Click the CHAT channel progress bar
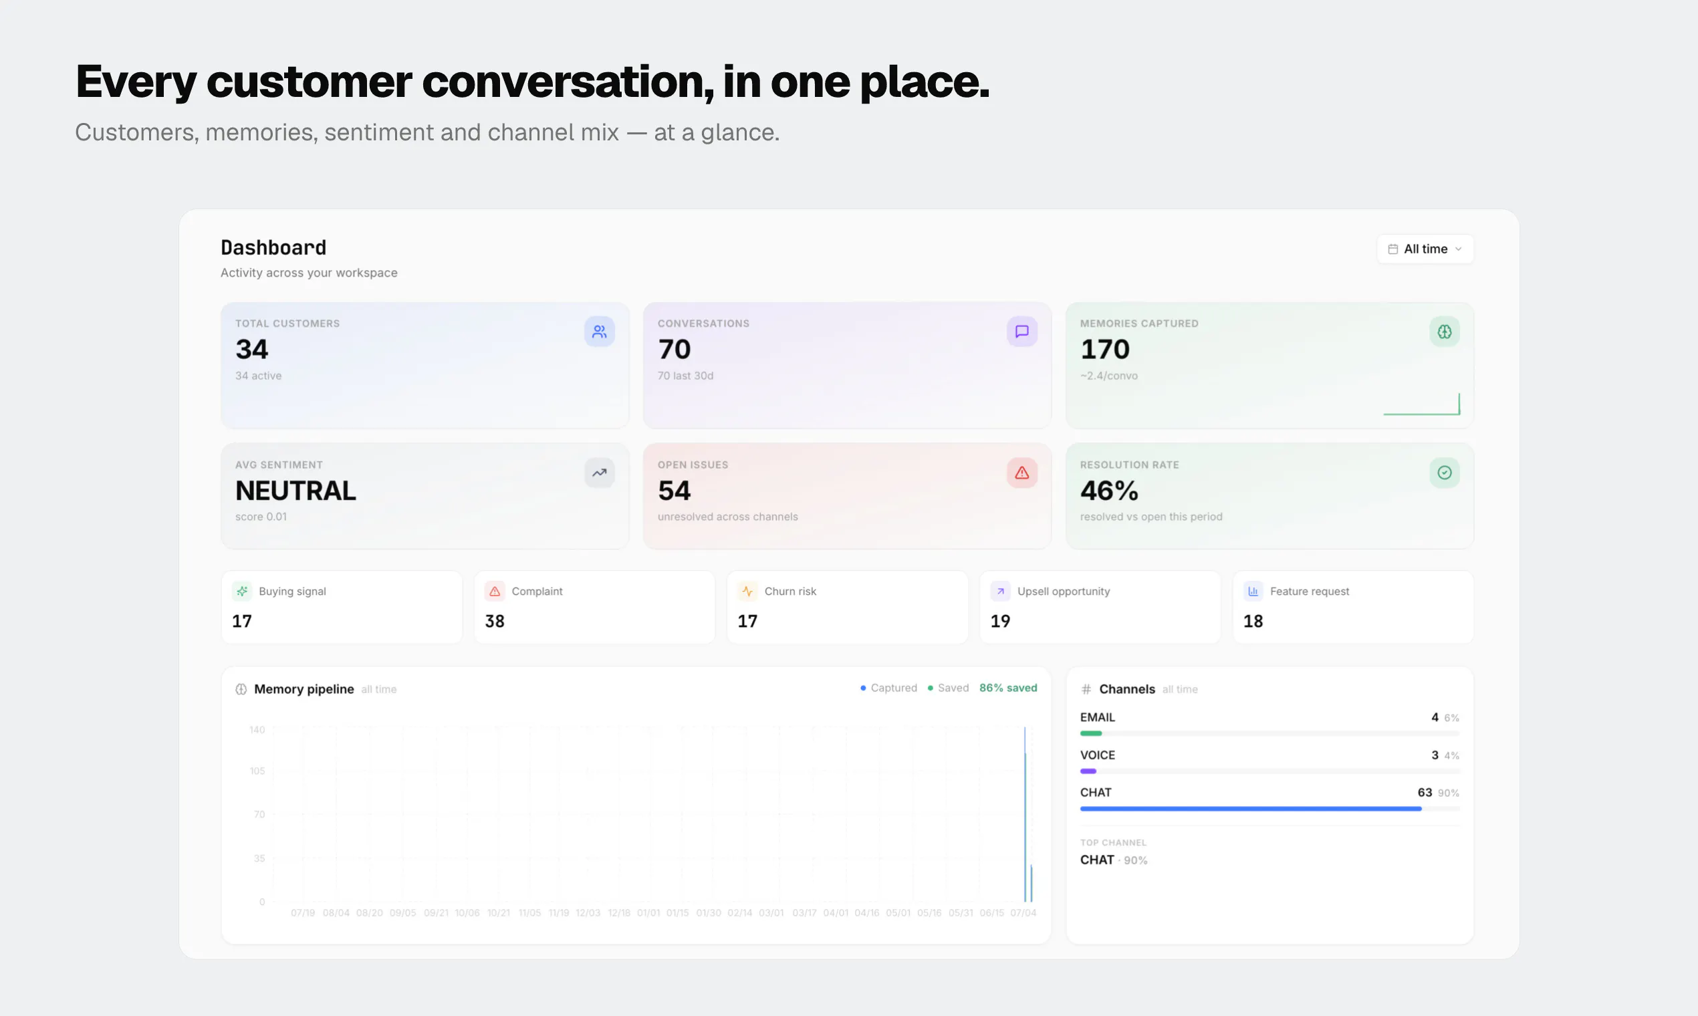 (1269, 809)
